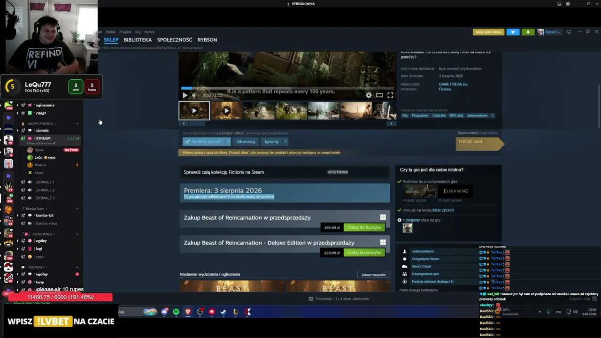This screenshot has height=338, width=601.
Task: Open the wishlist button dropdown arrow
Action: click(228, 141)
